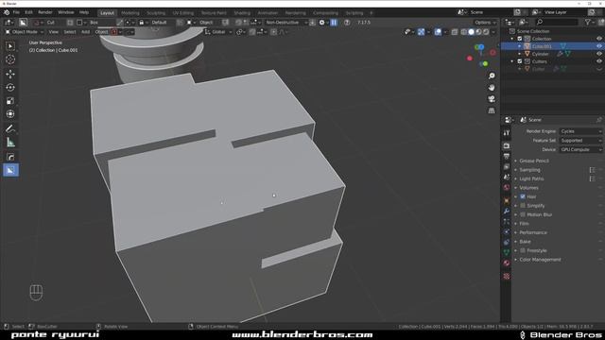Open the Object Data properties tab
Viewport: 605px width, 340px height.
tap(507, 252)
